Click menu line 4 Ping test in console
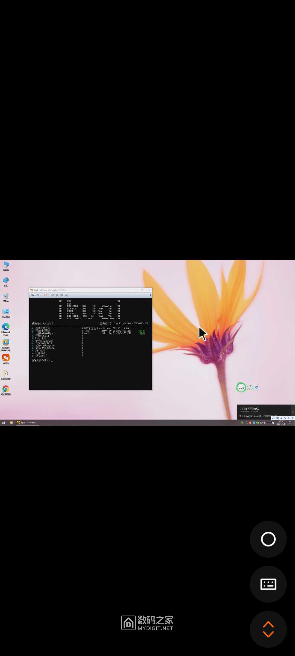 pyautogui.click(x=39, y=338)
